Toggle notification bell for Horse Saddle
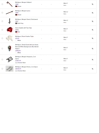The width and height of the screenshot is (99, 133). coord(92,30)
